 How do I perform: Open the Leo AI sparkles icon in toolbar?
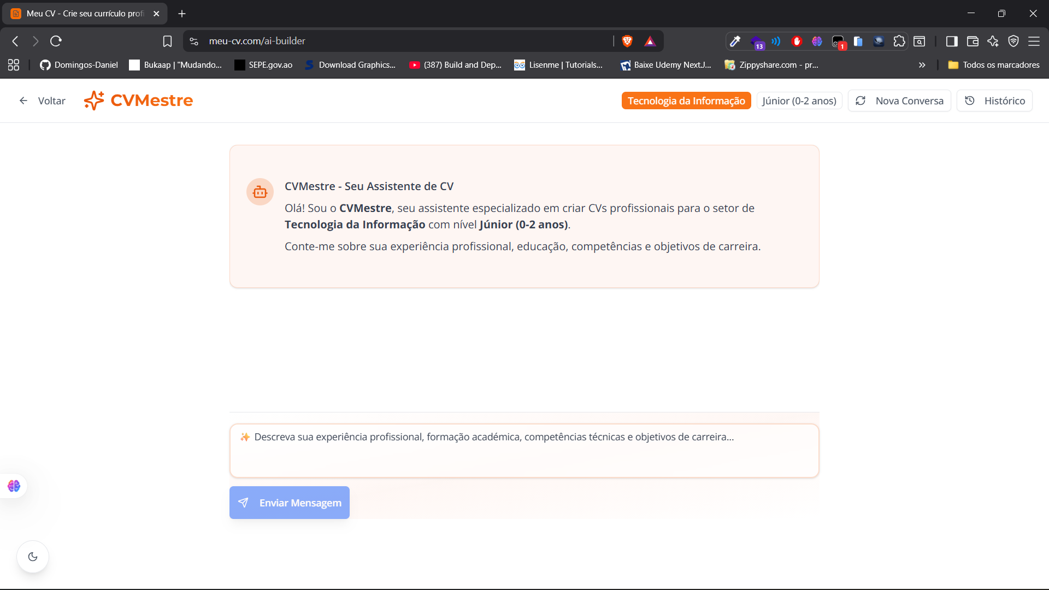pos(993,41)
